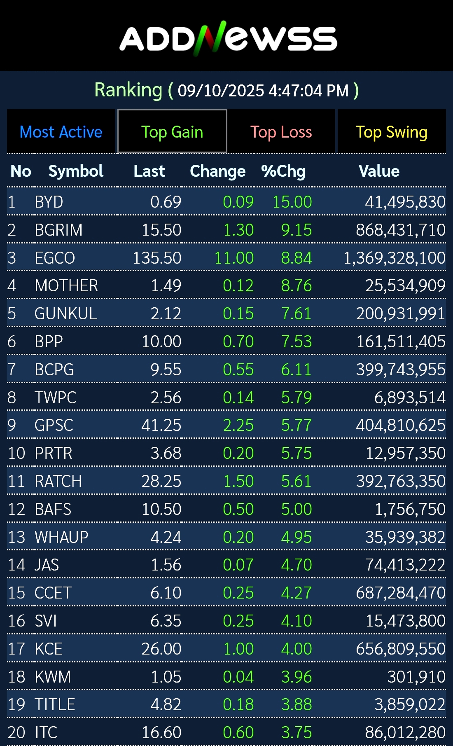Viewport: 453px width, 746px height.
Task: Click the RATCH stock symbol
Action: (58, 481)
